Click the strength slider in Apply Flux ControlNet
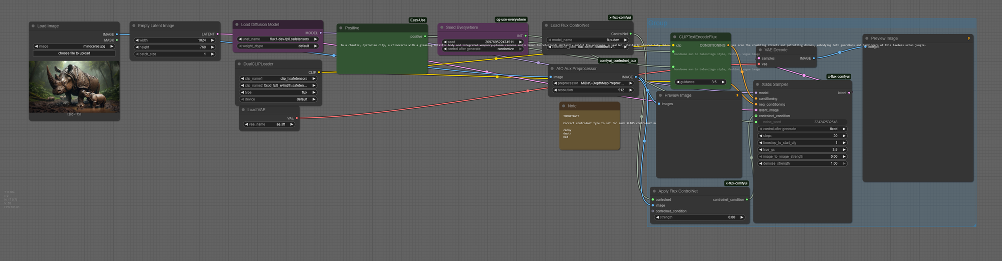The height and width of the screenshot is (261, 1002). click(700, 217)
